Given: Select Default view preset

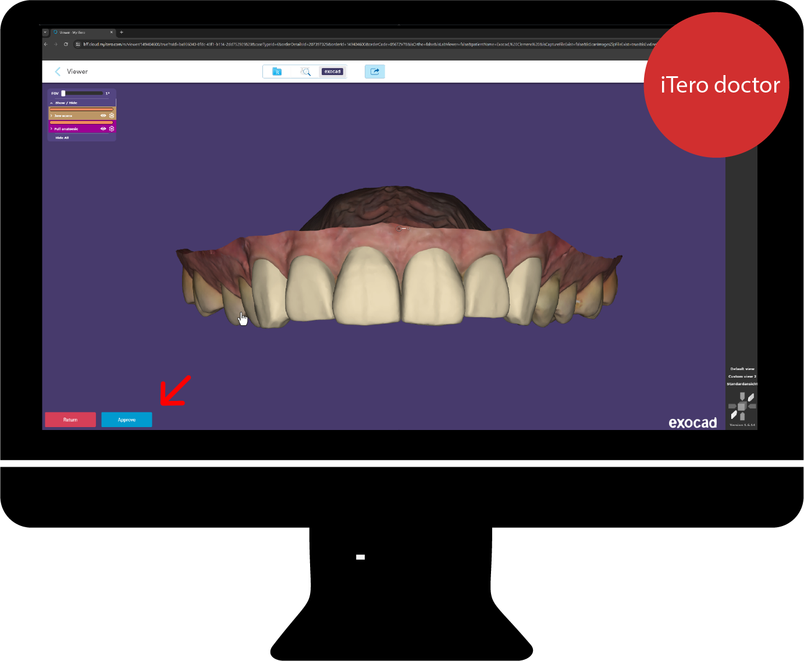Looking at the screenshot, I should coord(742,369).
